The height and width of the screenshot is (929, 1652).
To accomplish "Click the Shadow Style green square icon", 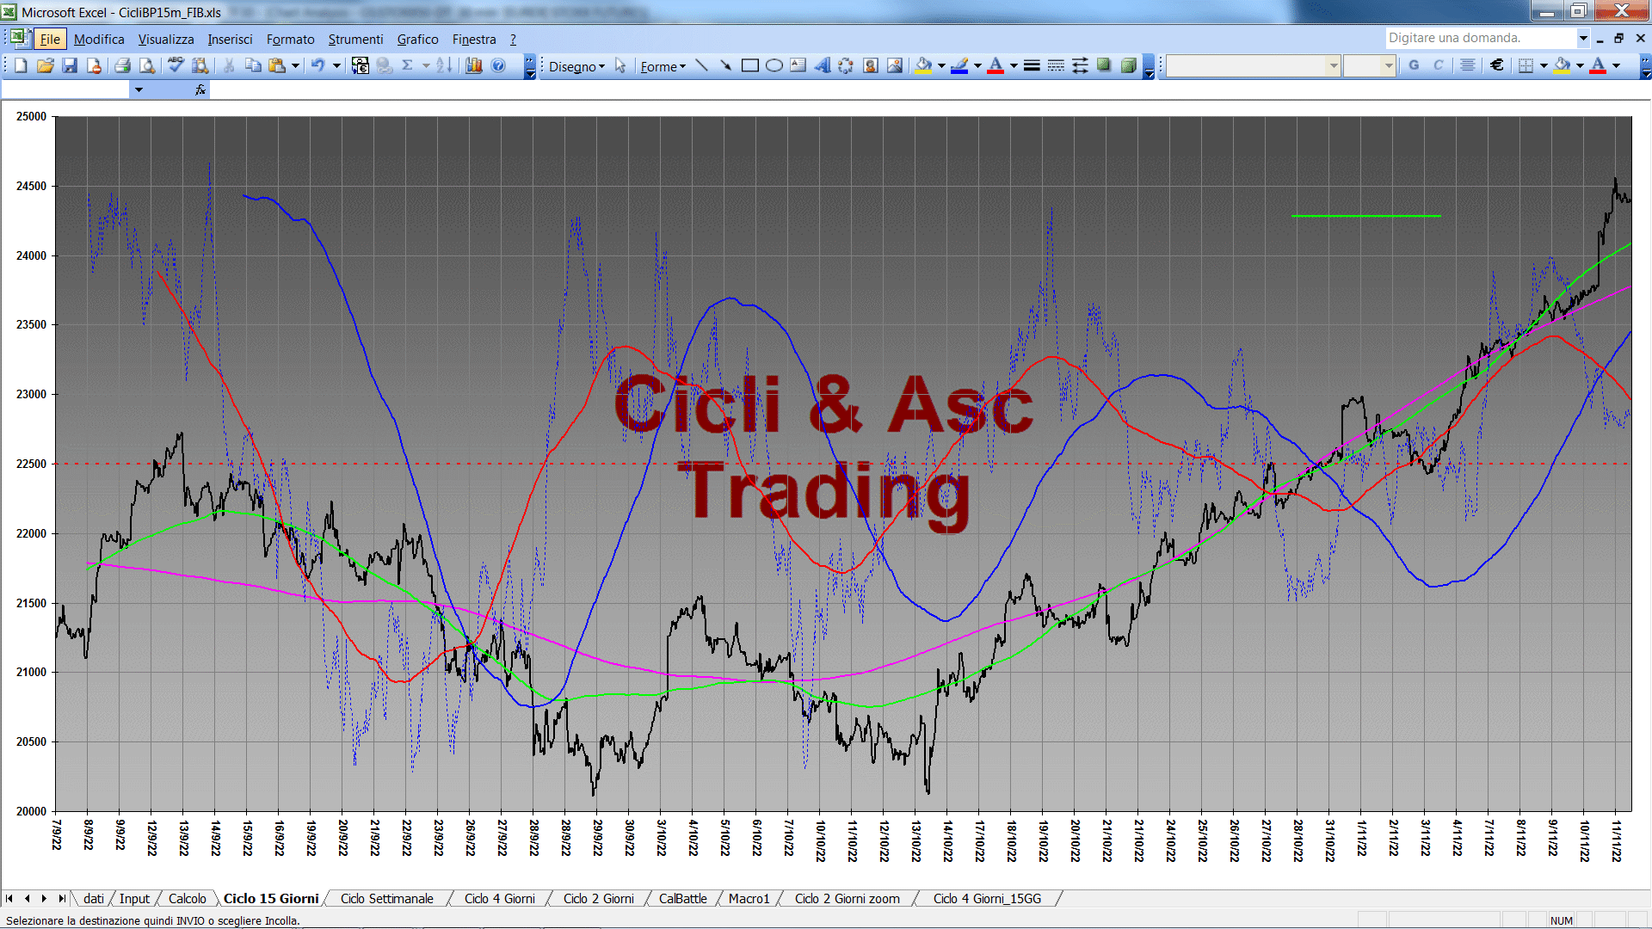I will (x=1104, y=65).
